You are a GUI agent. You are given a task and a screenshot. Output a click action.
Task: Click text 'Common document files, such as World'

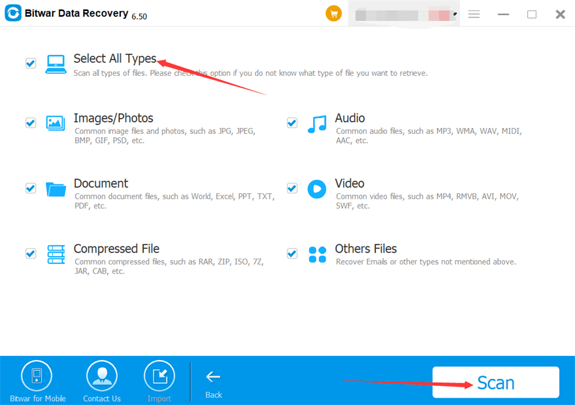point(143,197)
